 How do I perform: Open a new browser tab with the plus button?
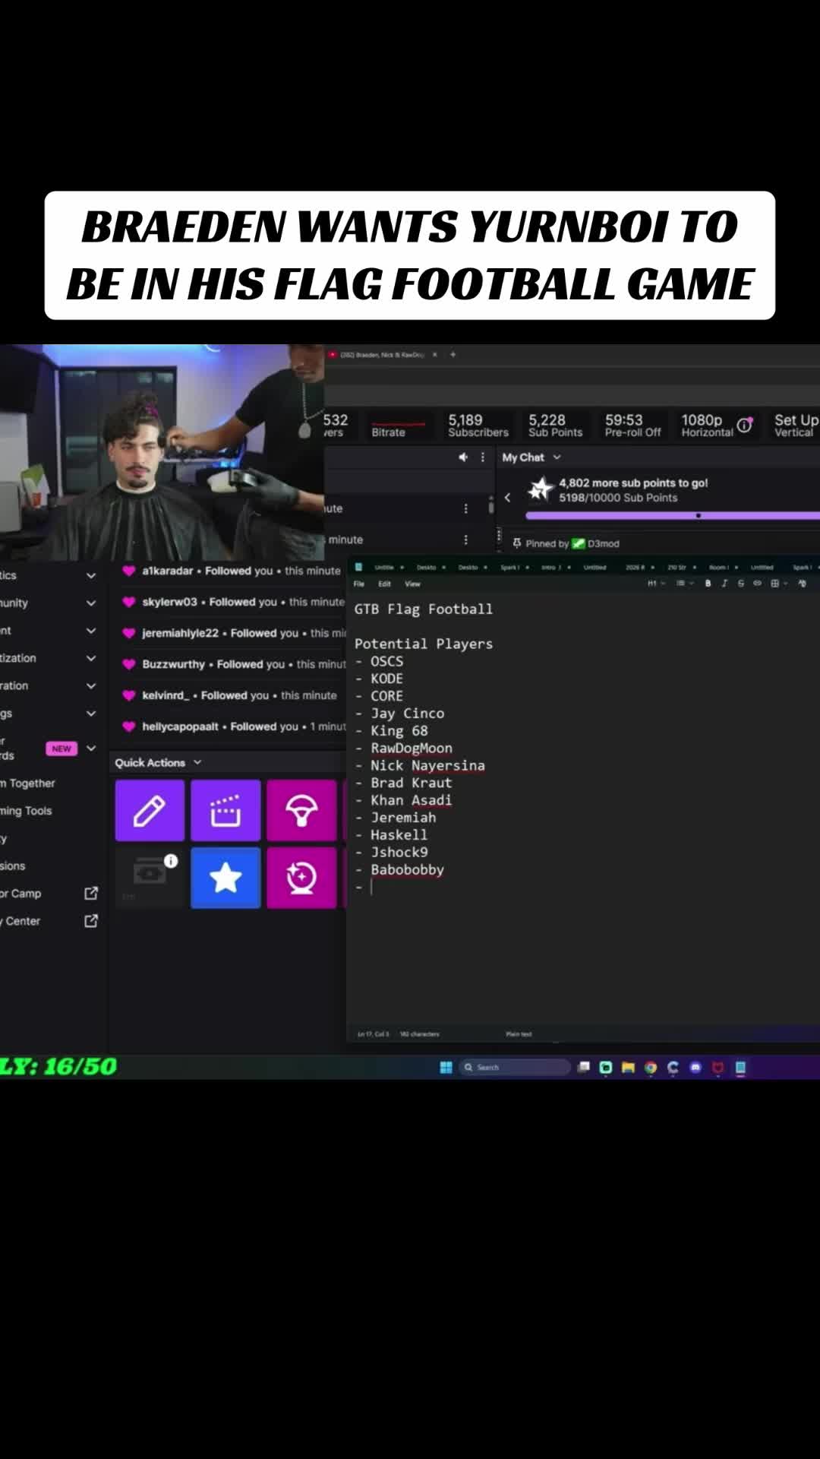[453, 354]
